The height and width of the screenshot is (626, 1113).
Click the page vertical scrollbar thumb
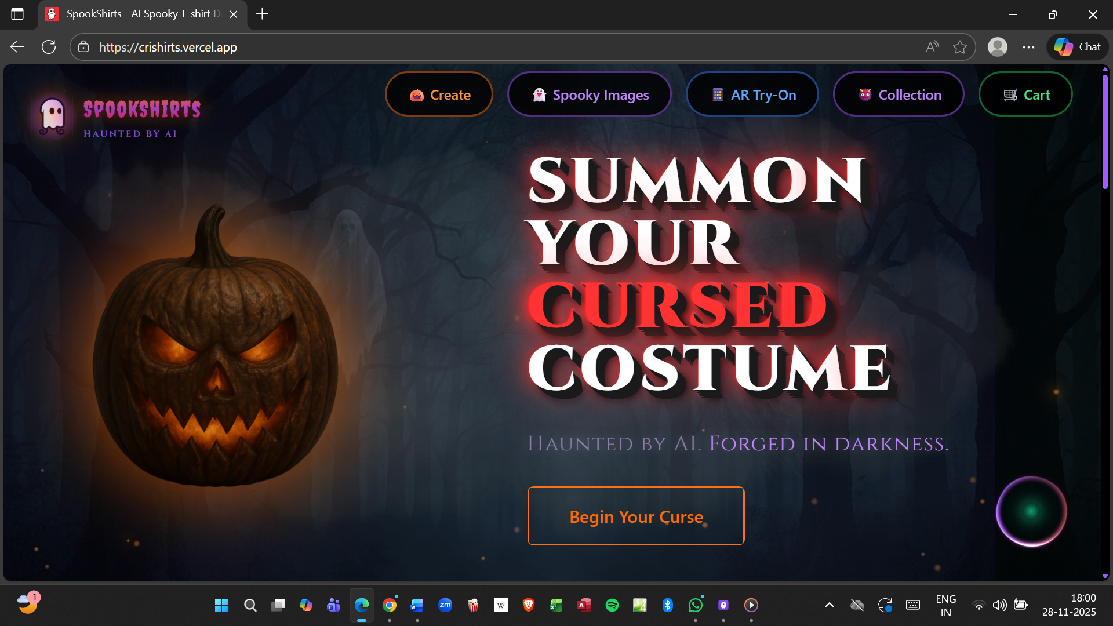1105,130
